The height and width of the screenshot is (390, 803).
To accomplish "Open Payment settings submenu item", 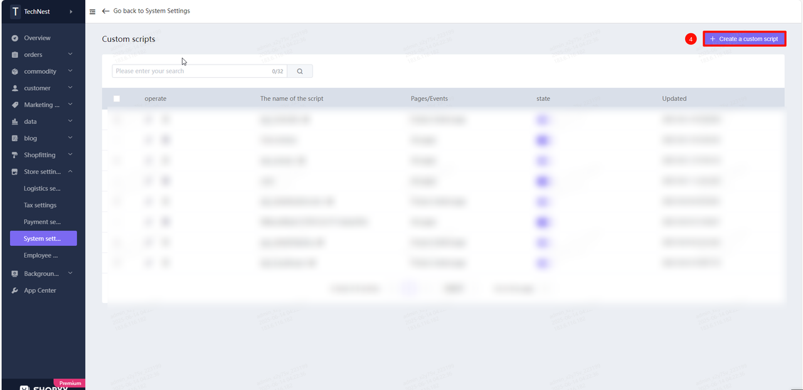I will (43, 222).
